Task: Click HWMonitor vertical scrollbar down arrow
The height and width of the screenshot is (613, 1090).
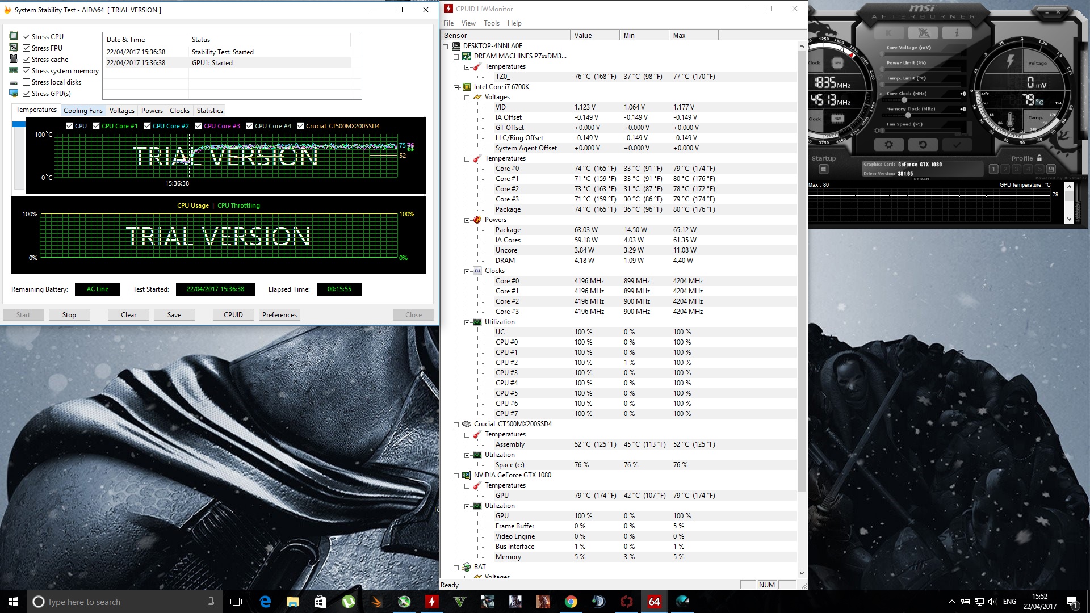Action: (x=802, y=573)
